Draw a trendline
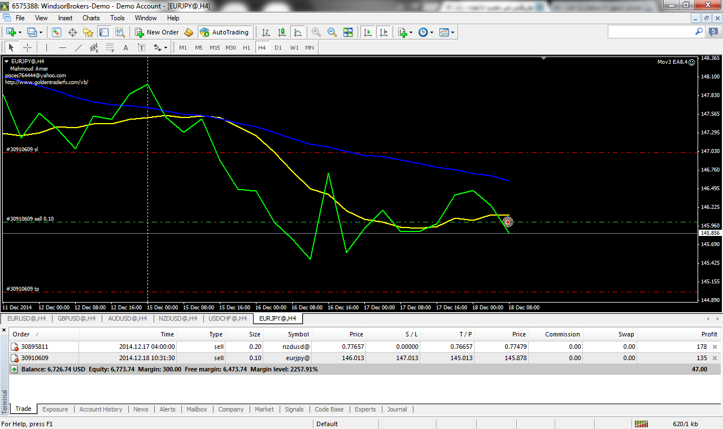The height and width of the screenshot is (429, 723). pyautogui.click(x=79, y=47)
